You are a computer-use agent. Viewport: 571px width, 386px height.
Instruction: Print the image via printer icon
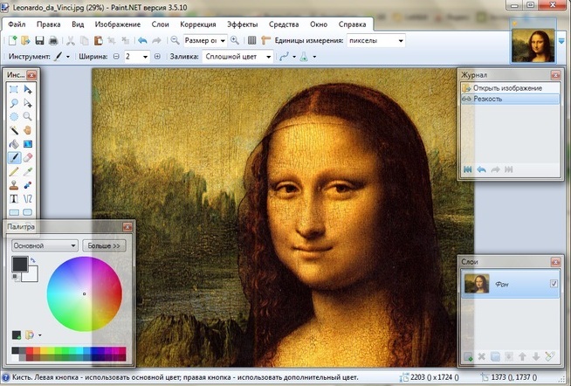pos(53,40)
